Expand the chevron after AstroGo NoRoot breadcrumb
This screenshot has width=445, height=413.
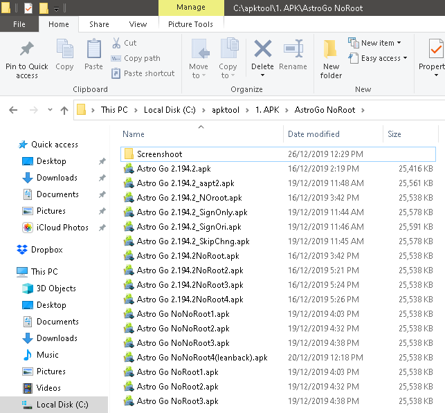pyautogui.click(x=363, y=110)
